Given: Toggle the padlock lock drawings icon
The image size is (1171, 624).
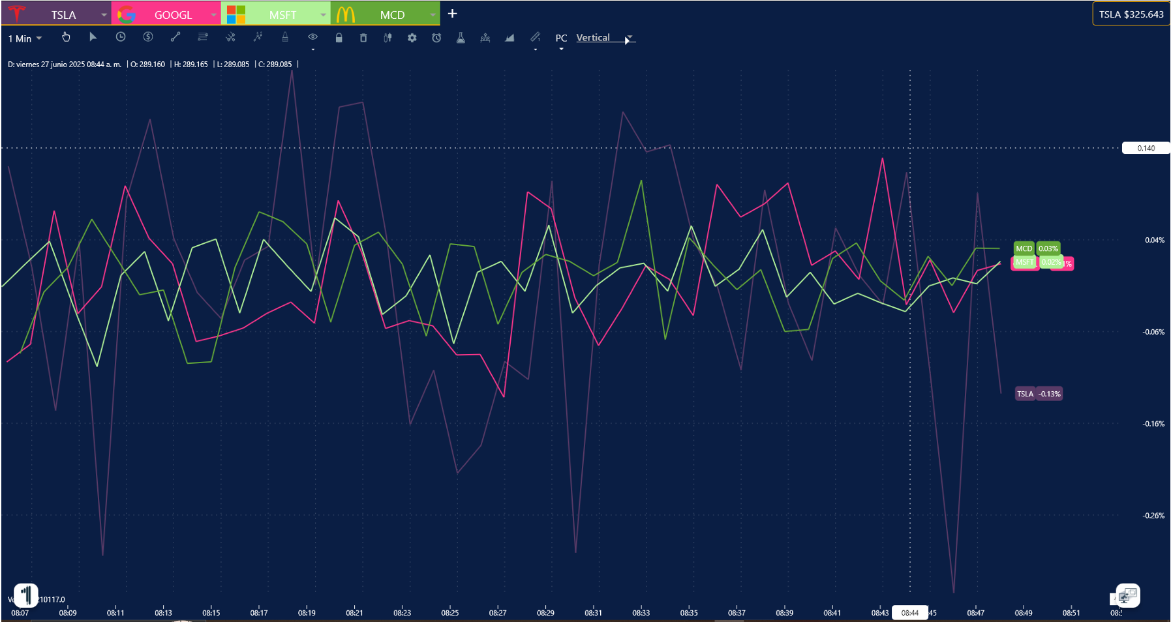Looking at the screenshot, I should (339, 38).
